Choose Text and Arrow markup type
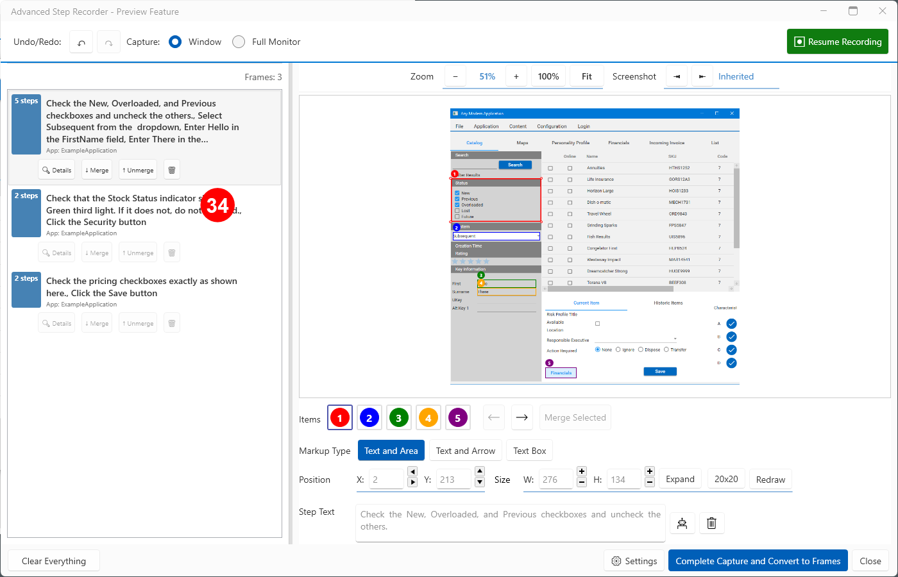The width and height of the screenshot is (898, 577). click(x=466, y=451)
